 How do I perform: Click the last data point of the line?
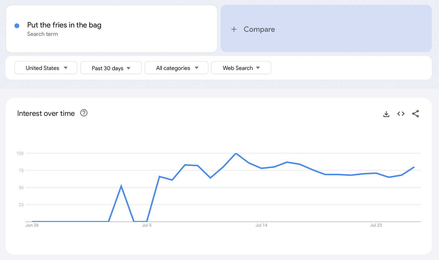(x=414, y=167)
